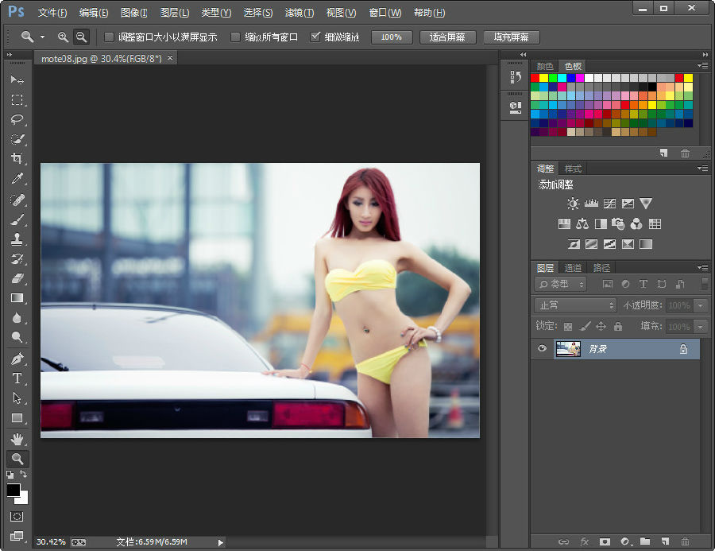
Task: Open the 滤镜 menu
Action: tap(299, 12)
